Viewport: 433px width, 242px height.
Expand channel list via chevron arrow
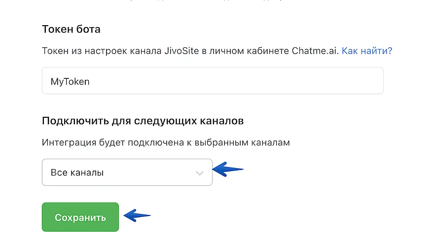200,173
